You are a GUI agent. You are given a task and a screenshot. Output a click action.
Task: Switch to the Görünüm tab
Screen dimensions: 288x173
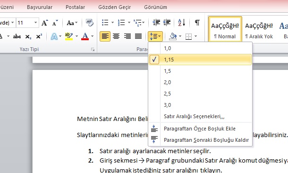156,7
